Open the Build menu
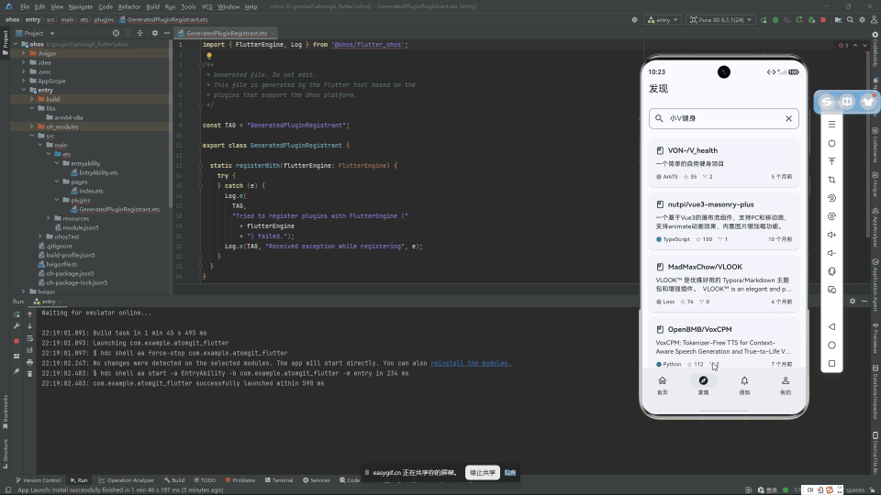The width and height of the screenshot is (881, 495). coord(153,6)
